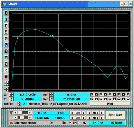The height and width of the screenshot is (128, 134).
Task: Click the red reference marker on the curve
Action: tap(18, 38)
